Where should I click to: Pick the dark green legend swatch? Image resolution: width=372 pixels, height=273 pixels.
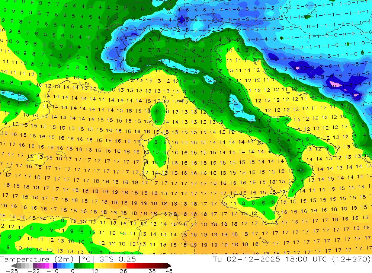tap(76, 266)
